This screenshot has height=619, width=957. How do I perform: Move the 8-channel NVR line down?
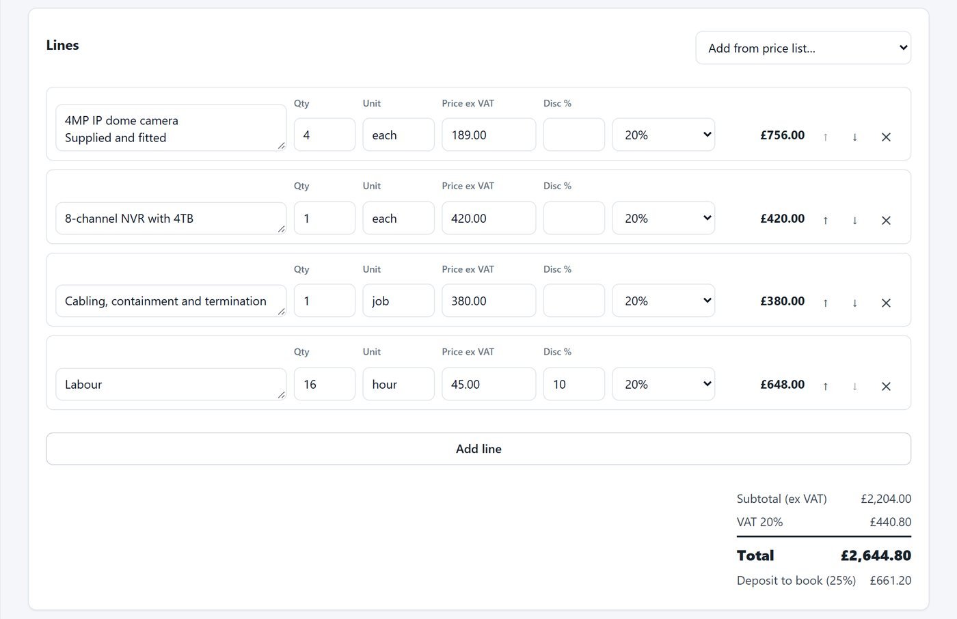[854, 220]
